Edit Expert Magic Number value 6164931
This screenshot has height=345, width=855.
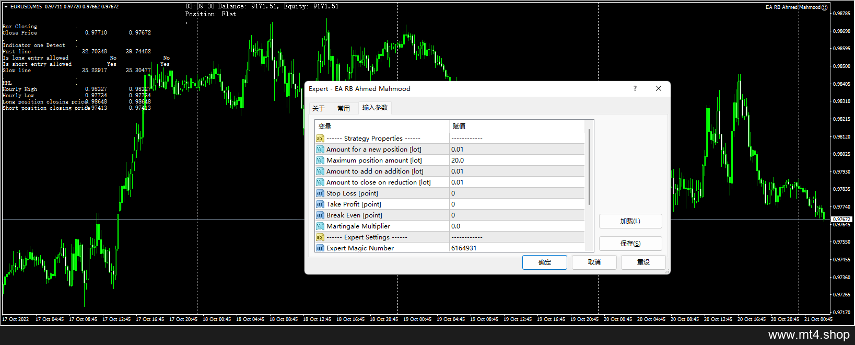(x=517, y=248)
